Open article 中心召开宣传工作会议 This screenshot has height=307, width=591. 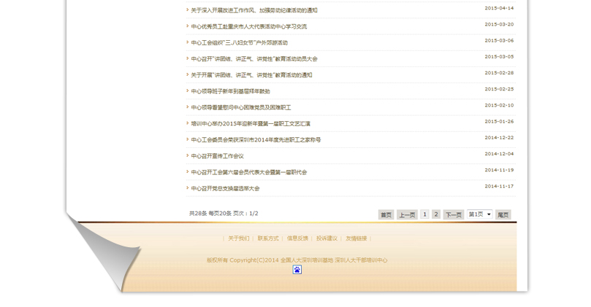217,156
